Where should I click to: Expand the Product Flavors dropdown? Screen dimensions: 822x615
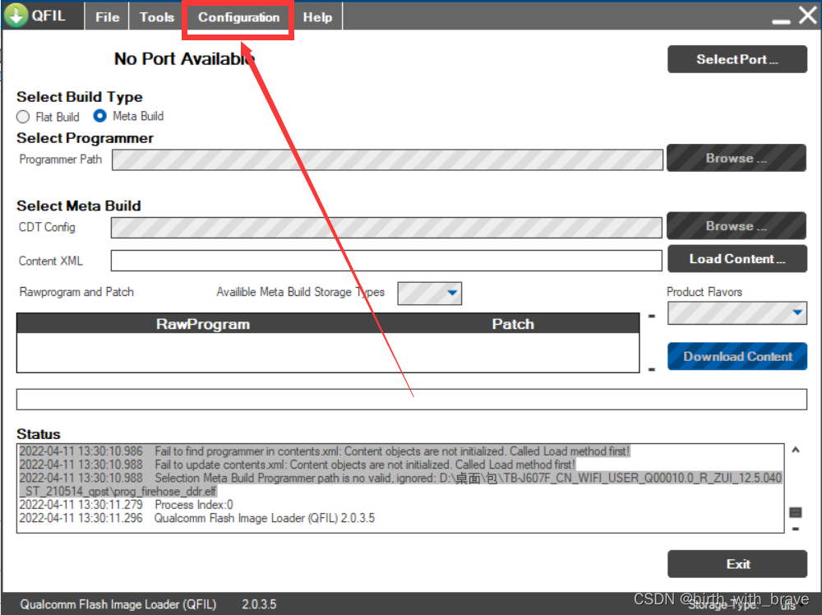coord(737,313)
